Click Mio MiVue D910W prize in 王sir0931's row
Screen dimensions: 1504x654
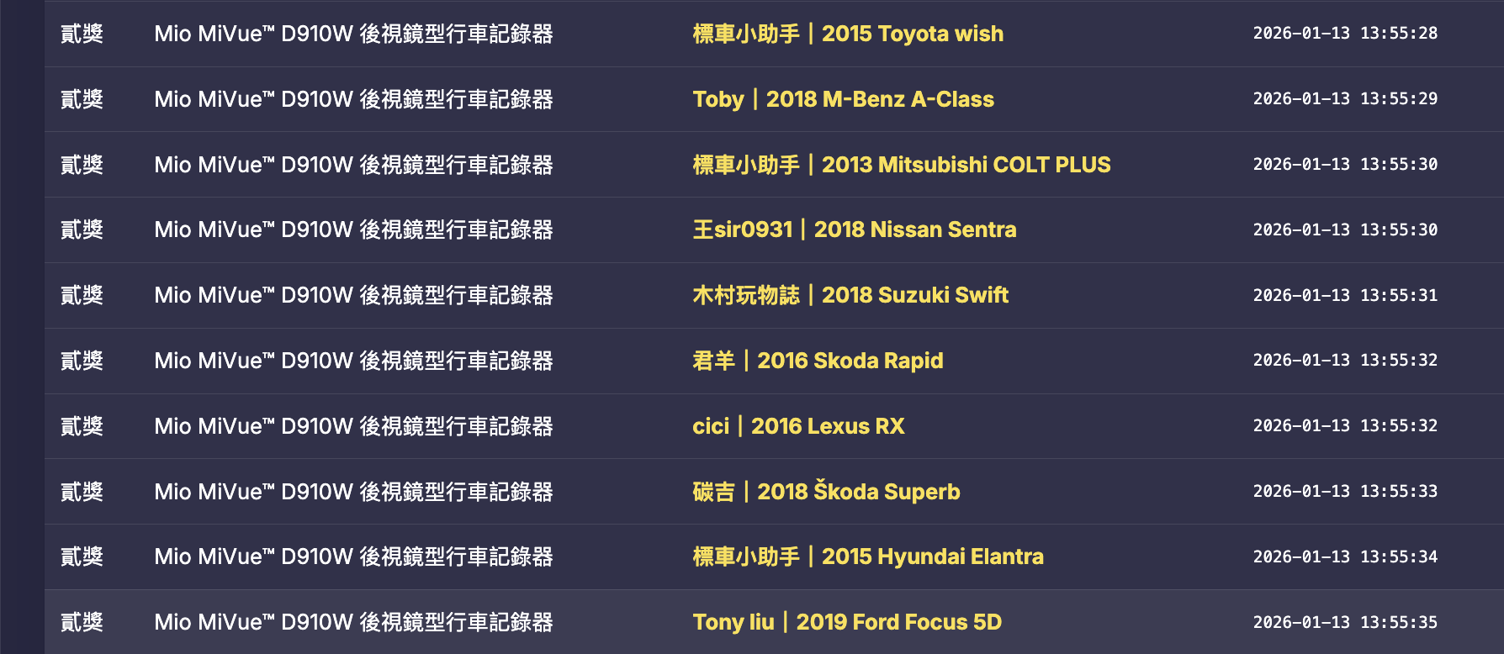[x=353, y=229]
